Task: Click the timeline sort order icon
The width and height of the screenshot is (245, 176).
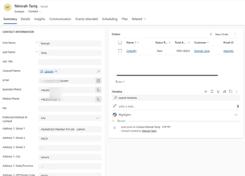Action: [224, 92]
